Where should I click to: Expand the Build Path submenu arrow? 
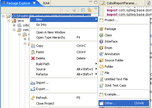point(96,64)
